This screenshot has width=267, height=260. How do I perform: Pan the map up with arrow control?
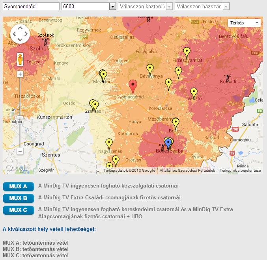pyautogui.click(x=20, y=28)
